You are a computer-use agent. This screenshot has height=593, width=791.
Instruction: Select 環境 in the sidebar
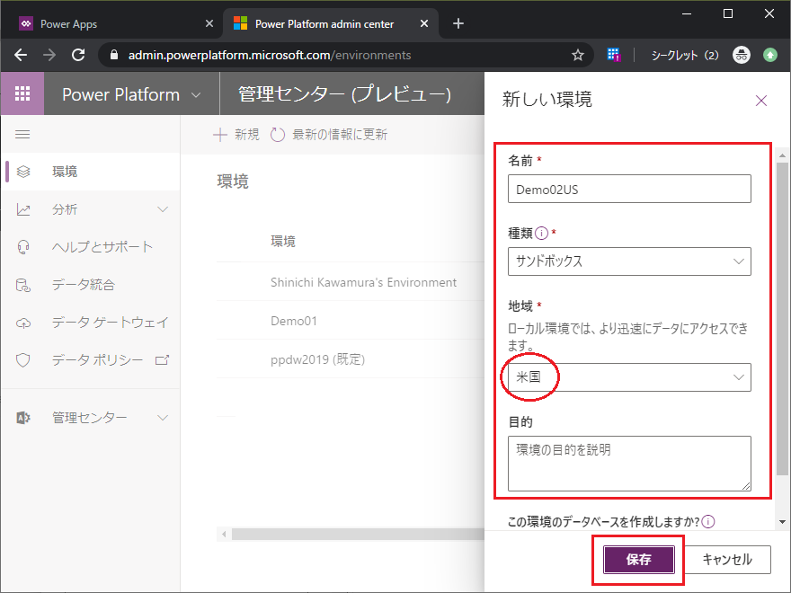90,172
